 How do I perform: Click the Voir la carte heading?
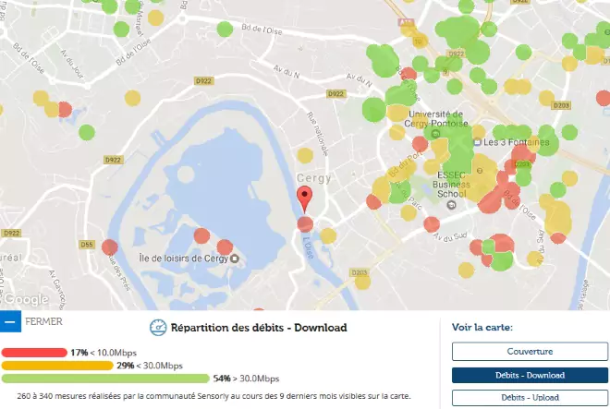[482, 327]
